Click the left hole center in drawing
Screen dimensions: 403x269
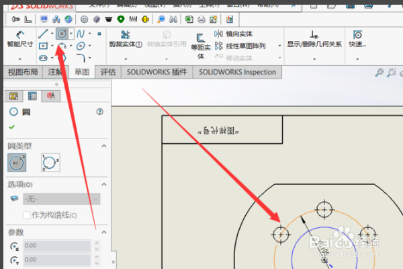[x=281, y=235]
